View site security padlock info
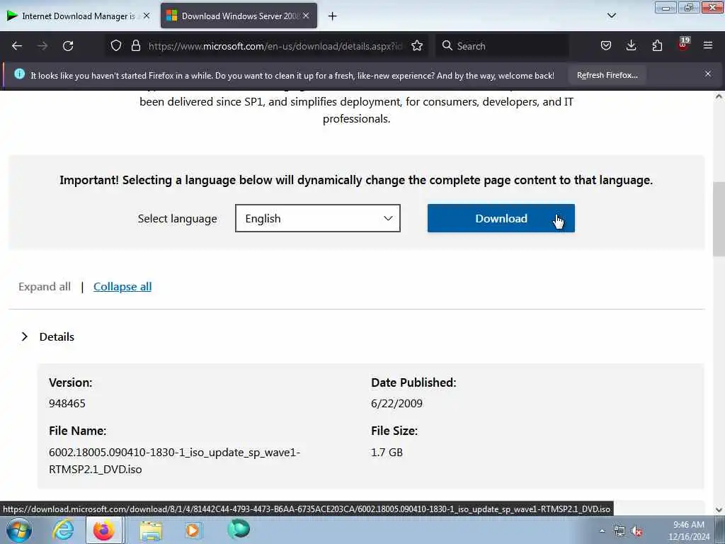 click(x=135, y=46)
